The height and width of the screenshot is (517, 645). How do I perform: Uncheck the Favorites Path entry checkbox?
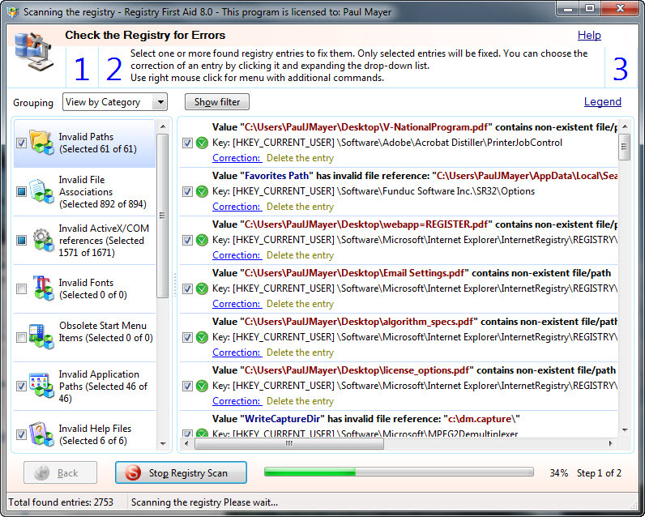click(187, 191)
